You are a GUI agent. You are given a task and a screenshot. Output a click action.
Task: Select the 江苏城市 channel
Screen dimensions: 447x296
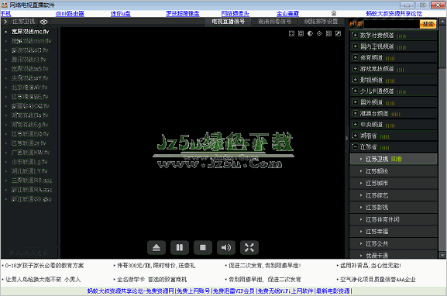point(394,183)
